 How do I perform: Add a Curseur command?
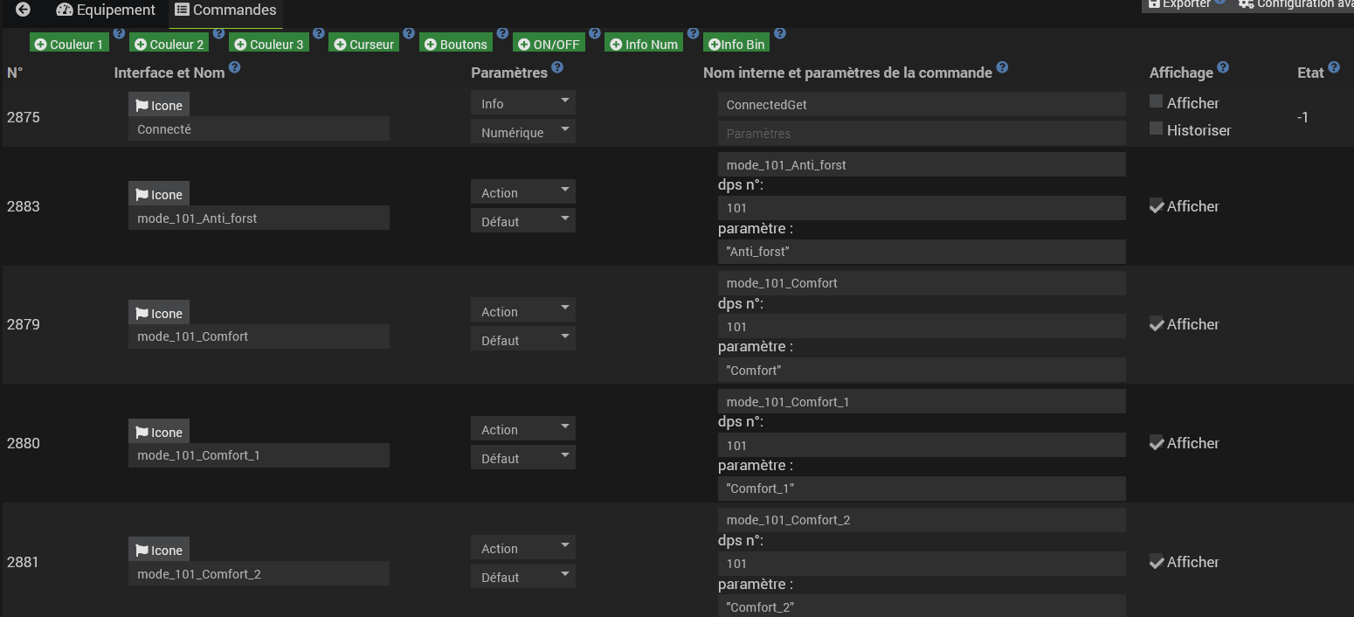coord(364,44)
